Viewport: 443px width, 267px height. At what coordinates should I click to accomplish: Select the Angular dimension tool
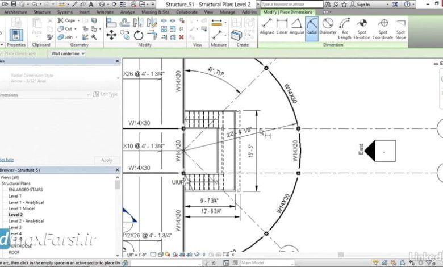point(296,26)
